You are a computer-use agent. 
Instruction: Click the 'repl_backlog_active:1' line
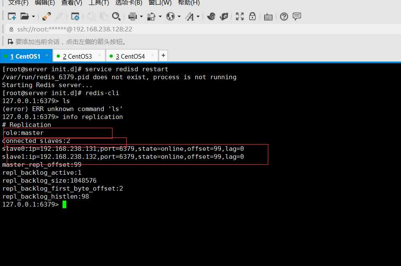click(42, 173)
